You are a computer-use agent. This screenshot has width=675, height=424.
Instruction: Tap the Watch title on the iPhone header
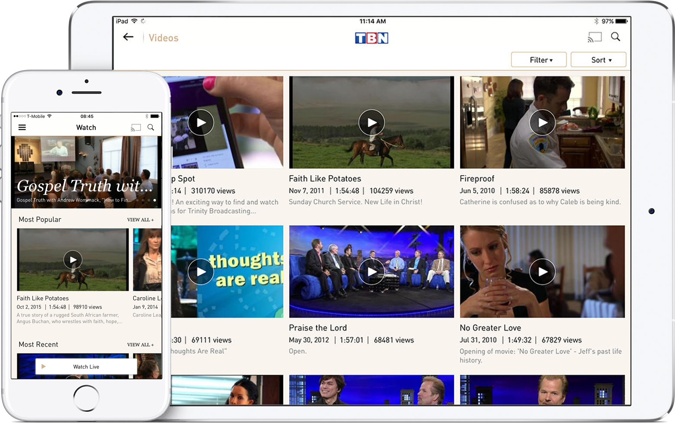point(86,127)
